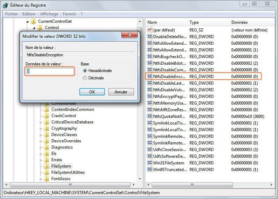Click the DWORD icon beside Win31FileSystem
The height and width of the screenshot is (199, 278).
150,163
